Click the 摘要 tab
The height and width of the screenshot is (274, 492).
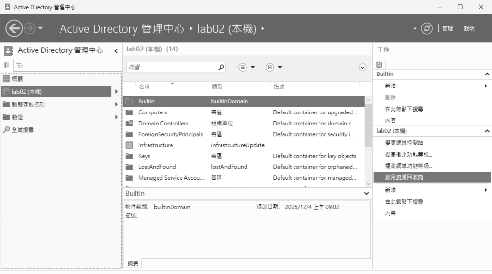tap(133, 263)
